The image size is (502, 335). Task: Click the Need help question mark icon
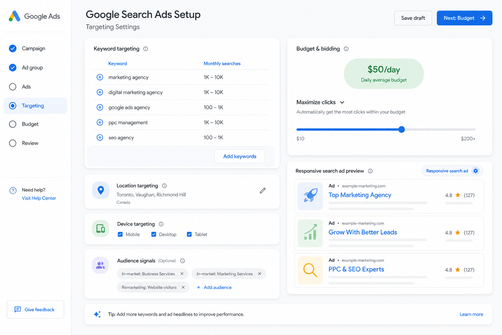pos(13,190)
